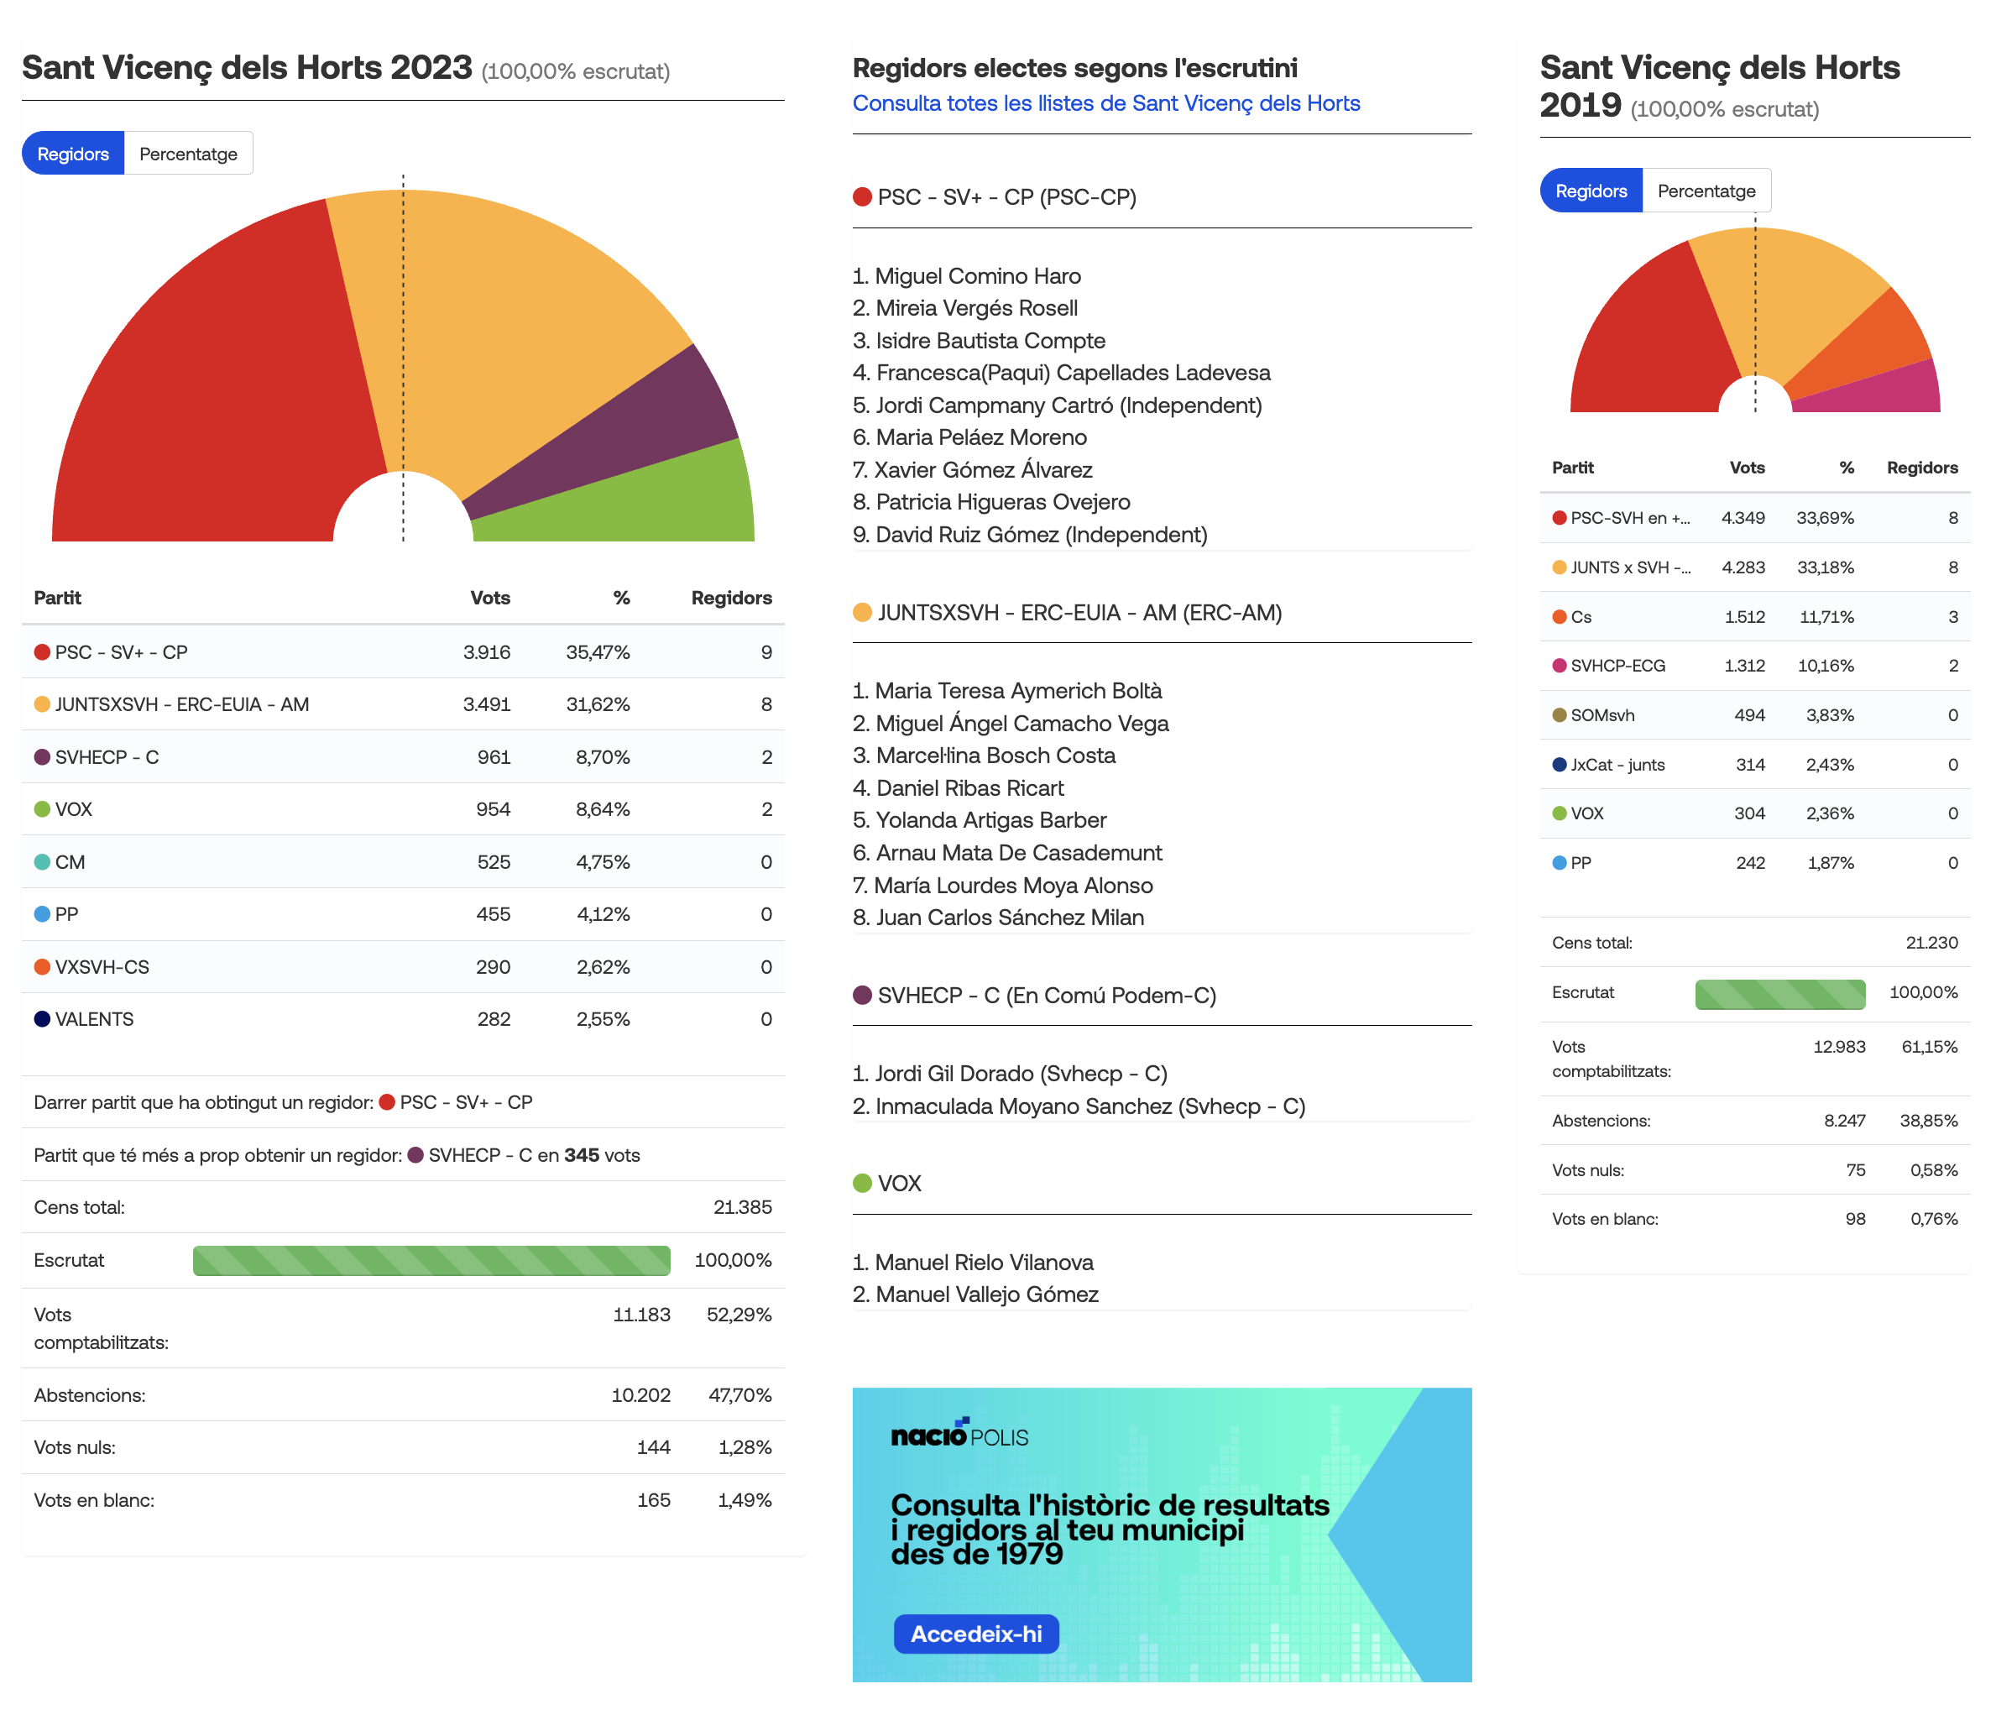Click the red PSC - SV+ - CP party dot in the 2023 table
1996x1710 pixels.
pos(42,652)
